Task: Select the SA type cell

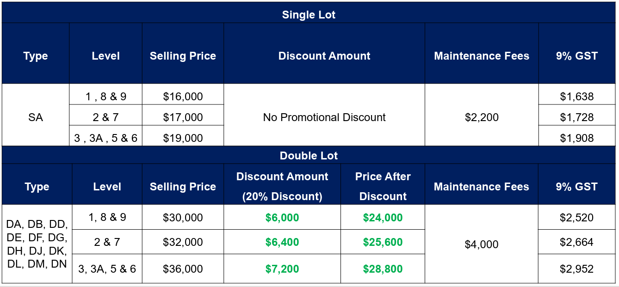Action: click(36, 117)
